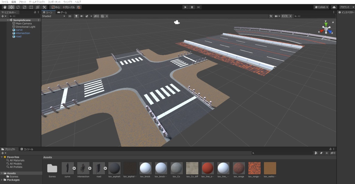Toggle scene effects like skybox
Viewport: 355px width, 184px height.
point(87,16)
